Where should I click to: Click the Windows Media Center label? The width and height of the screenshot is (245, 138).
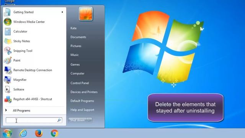point(29,22)
